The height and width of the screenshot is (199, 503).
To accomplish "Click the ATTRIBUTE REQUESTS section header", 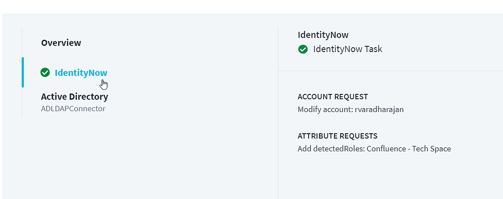I will [337, 136].
